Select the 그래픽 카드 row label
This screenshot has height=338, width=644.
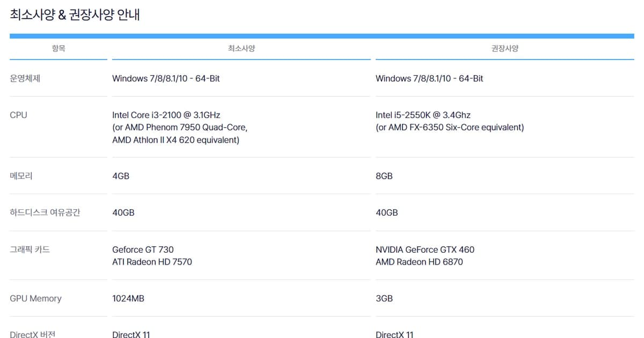pos(30,249)
